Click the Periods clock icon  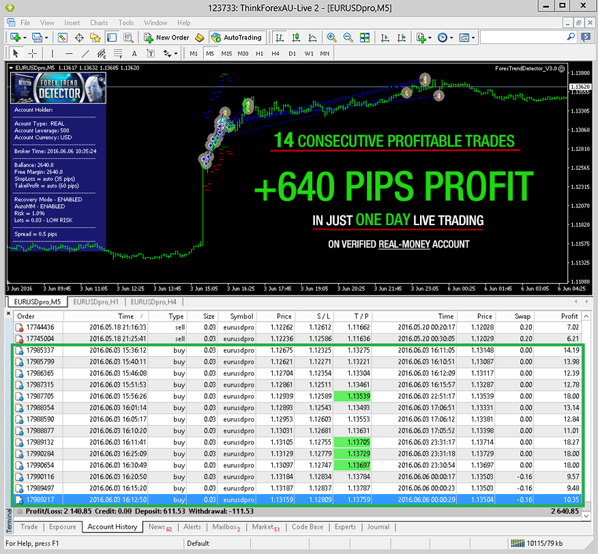(443, 38)
